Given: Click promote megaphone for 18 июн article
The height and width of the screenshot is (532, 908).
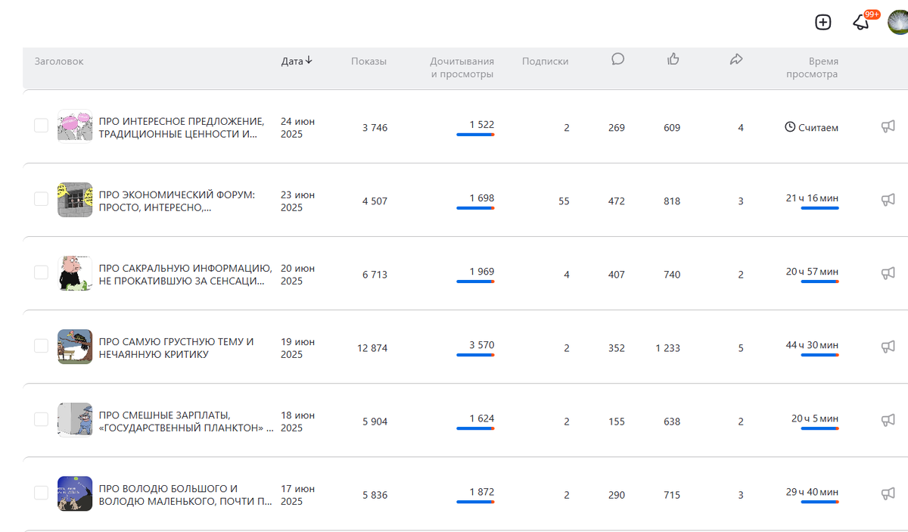Looking at the screenshot, I should [888, 420].
